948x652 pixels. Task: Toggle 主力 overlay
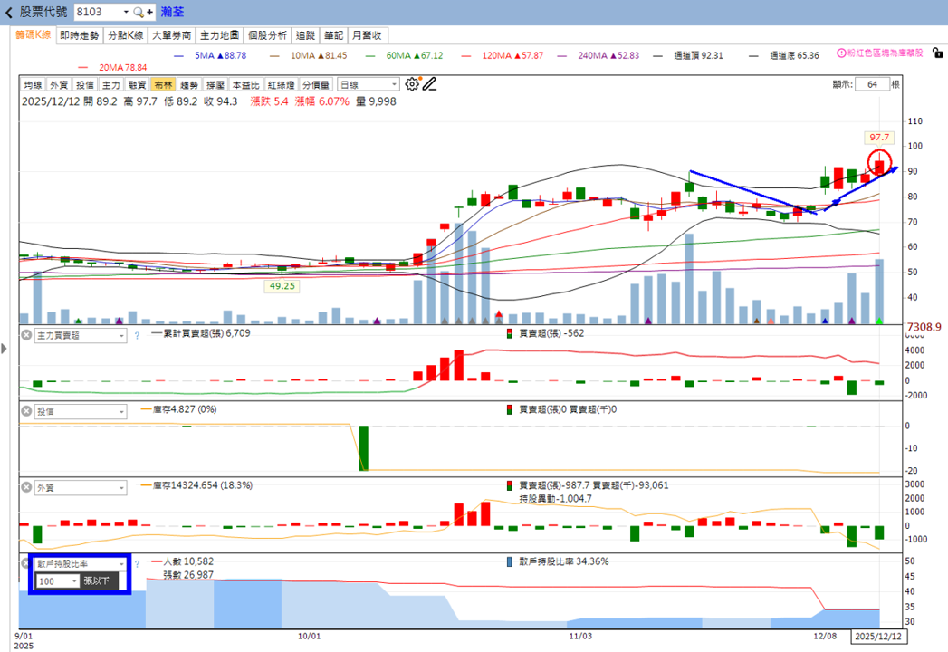click(x=110, y=85)
